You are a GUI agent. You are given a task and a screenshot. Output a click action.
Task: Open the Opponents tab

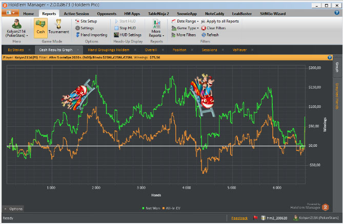[x=107, y=13]
